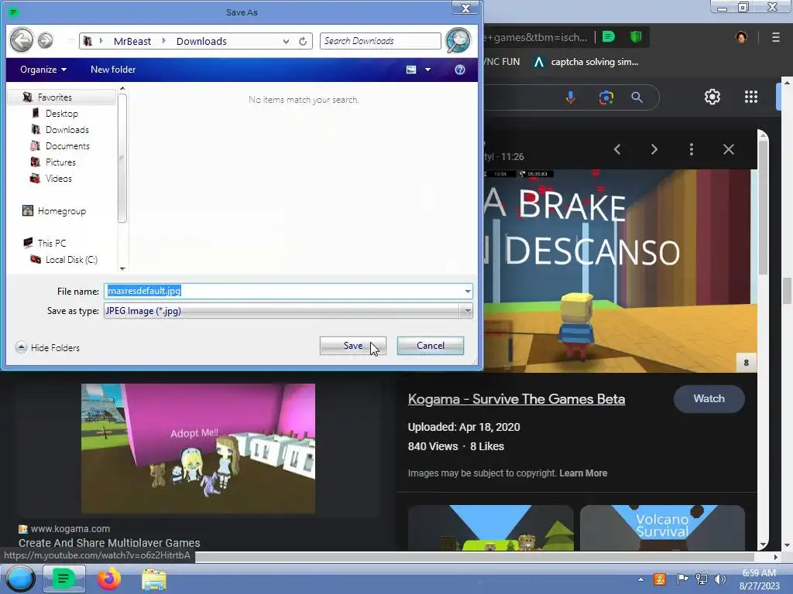The image size is (793, 594).
Task: Click the green shield extension icon
Action: [x=636, y=36]
